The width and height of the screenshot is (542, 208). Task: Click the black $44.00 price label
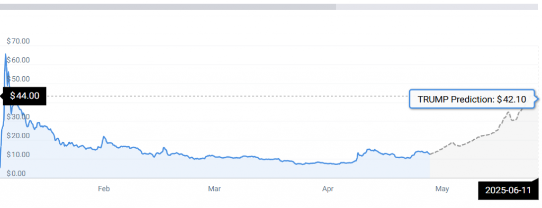click(x=24, y=96)
